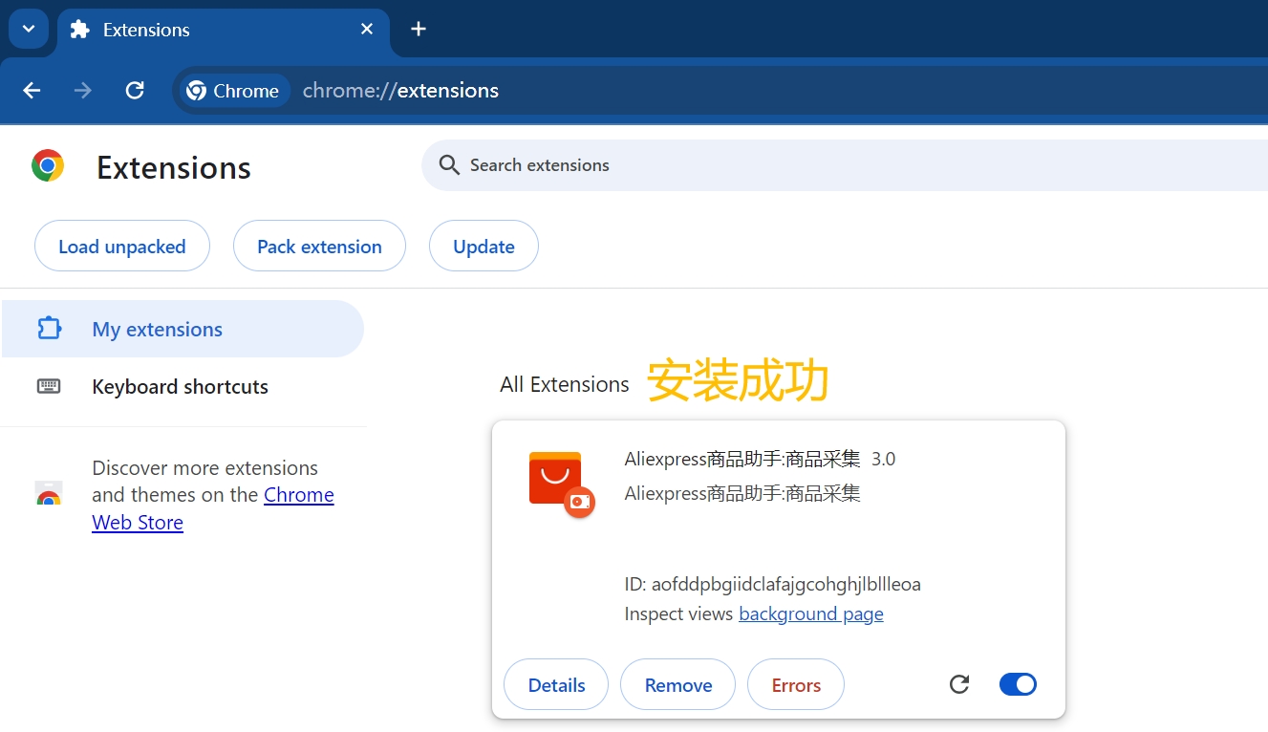
Task: Go back with the back arrow
Action: [x=32, y=90]
